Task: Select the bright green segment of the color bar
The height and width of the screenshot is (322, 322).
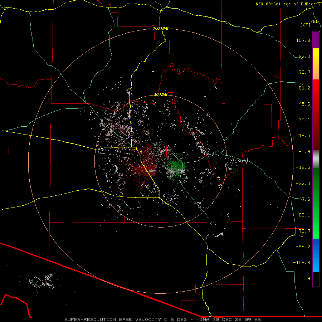Action: [316, 204]
